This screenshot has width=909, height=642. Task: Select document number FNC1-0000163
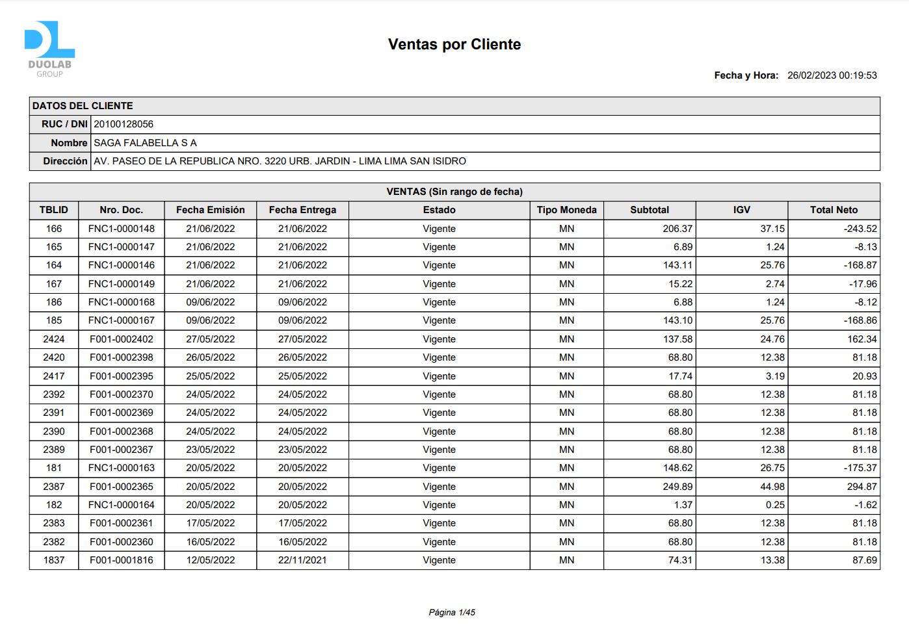[x=122, y=468]
